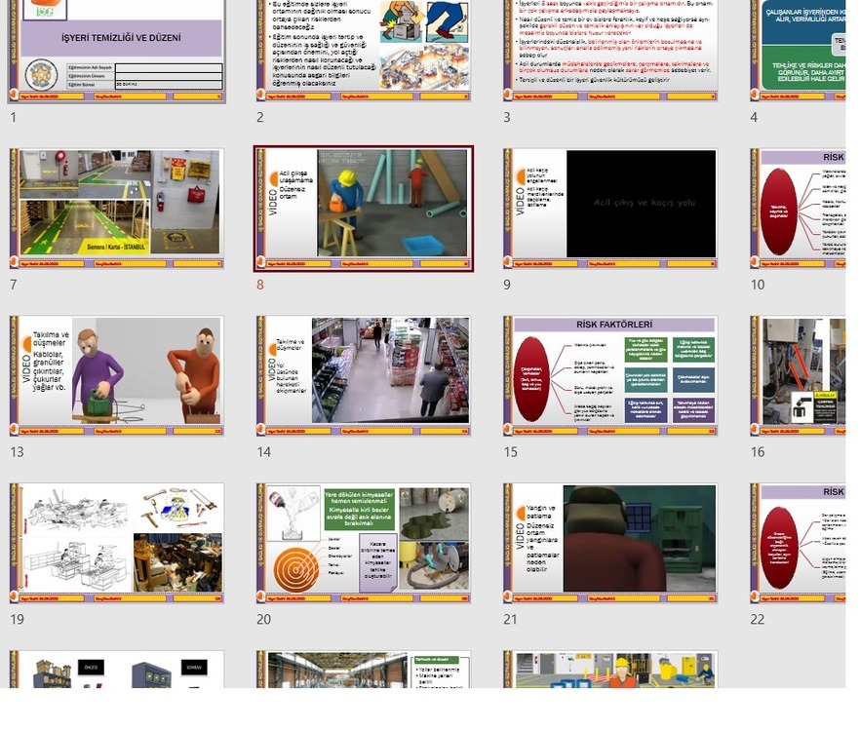Select slide 21 Yangın ve patlama video

610,543
